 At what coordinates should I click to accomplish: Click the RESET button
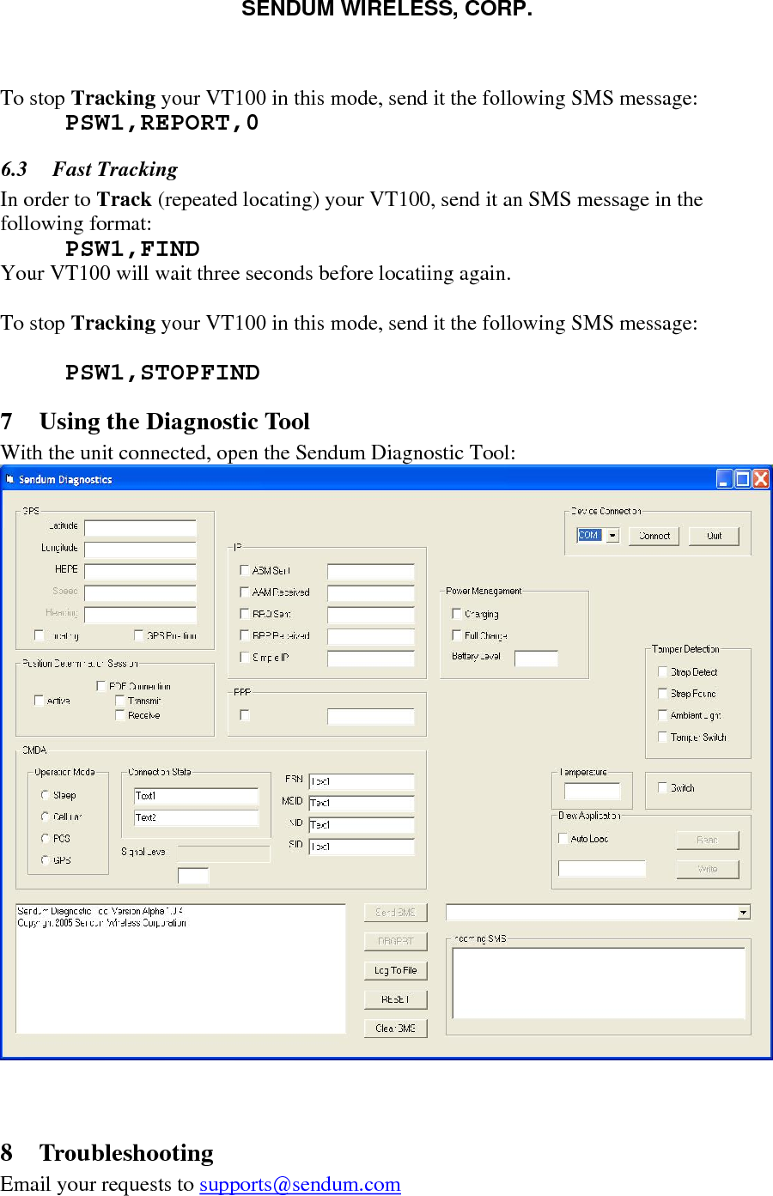tap(395, 999)
